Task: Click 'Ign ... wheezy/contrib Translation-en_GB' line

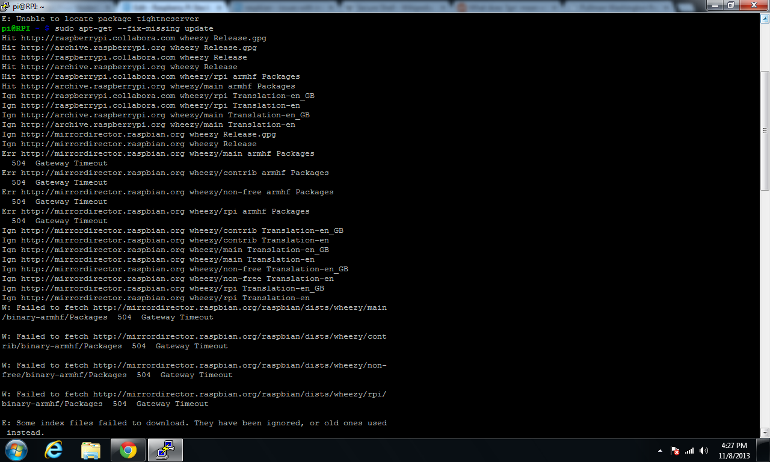Action: 173,230
